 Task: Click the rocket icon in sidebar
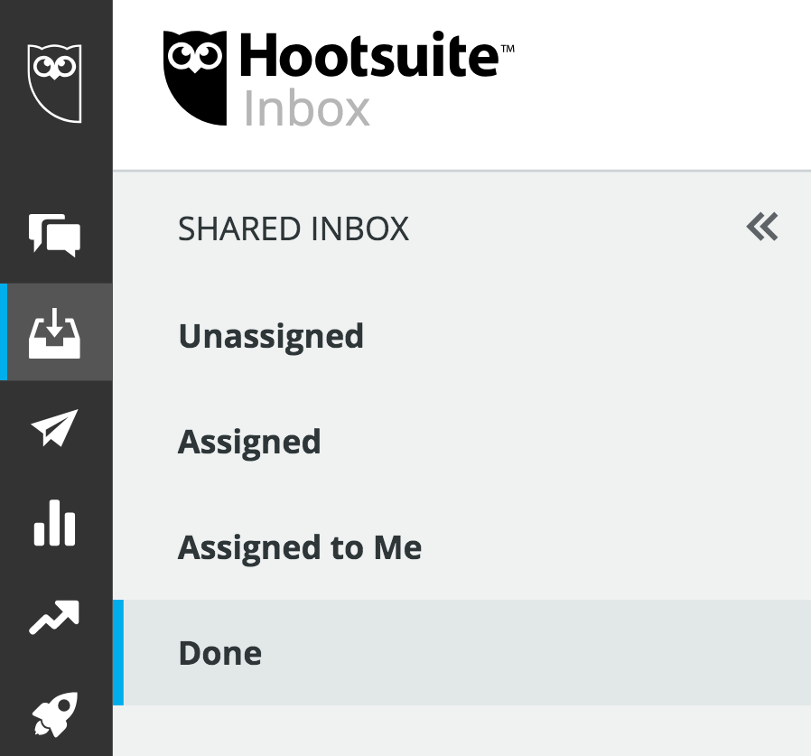click(x=55, y=714)
